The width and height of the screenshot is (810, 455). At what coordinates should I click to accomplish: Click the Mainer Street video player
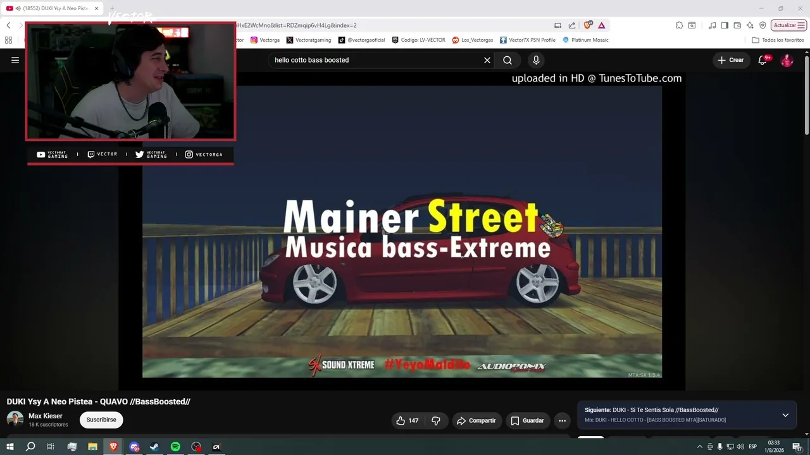(x=402, y=231)
